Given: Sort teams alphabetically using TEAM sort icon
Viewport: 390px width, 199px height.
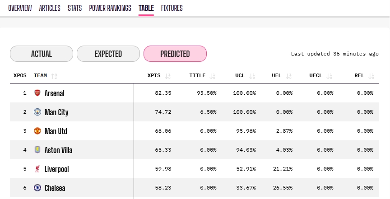Looking at the screenshot, I should [54, 76].
